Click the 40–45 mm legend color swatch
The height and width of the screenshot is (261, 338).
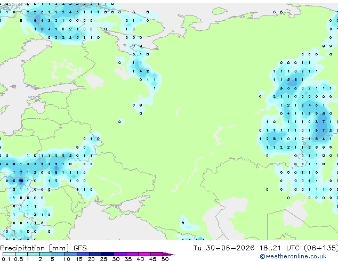click(x=144, y=254)
